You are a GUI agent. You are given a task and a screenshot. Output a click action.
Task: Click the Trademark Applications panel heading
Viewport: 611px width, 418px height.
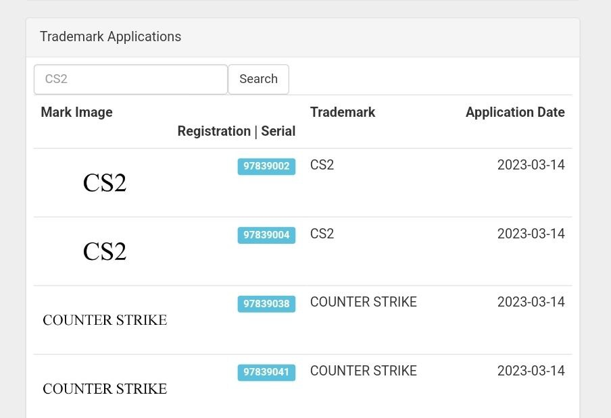click(x=110, y=36)
